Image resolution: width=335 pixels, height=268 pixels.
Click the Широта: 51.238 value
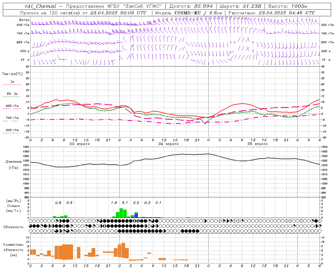[x=240, y=6]
